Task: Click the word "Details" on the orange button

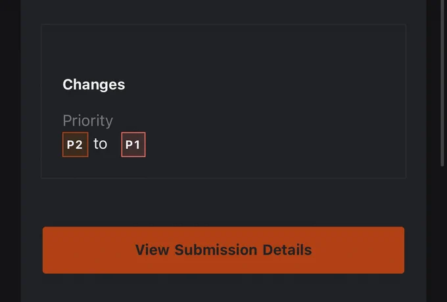Action: coord(287,250)
